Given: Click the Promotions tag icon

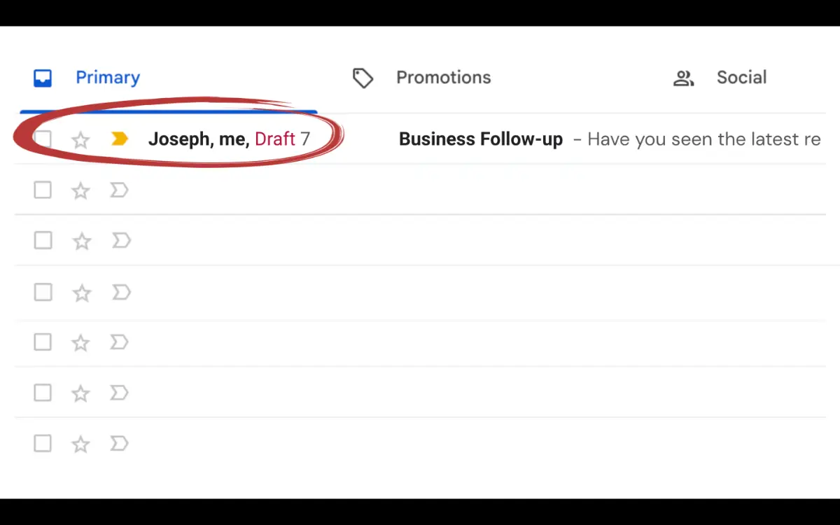Looking at the screenshot, I should 363,78.
